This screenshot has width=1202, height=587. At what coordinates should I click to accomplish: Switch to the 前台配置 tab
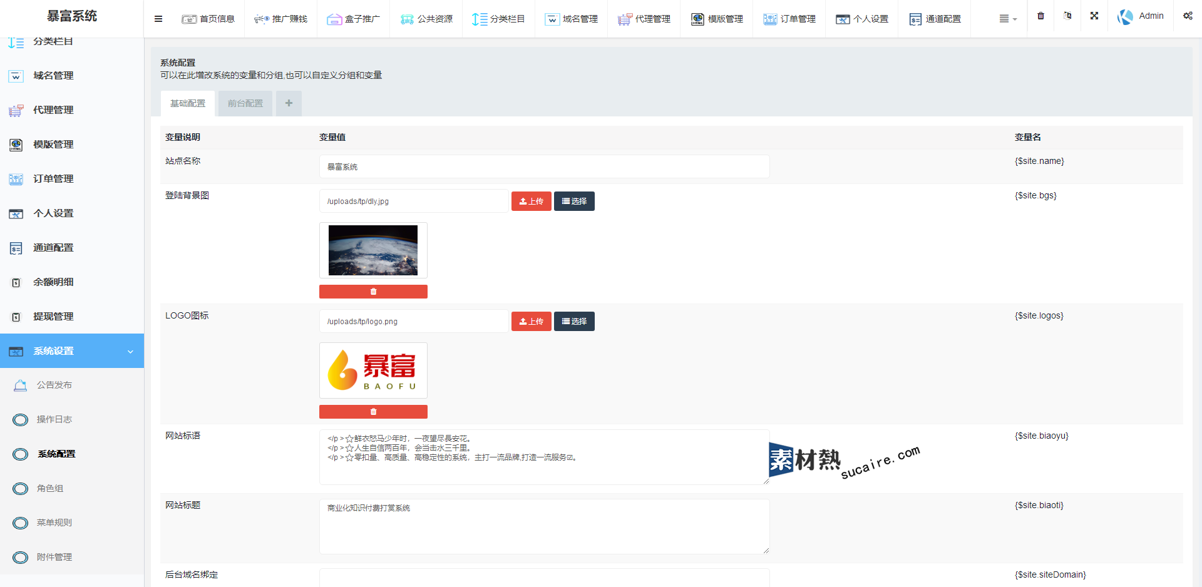coord(245,103)
